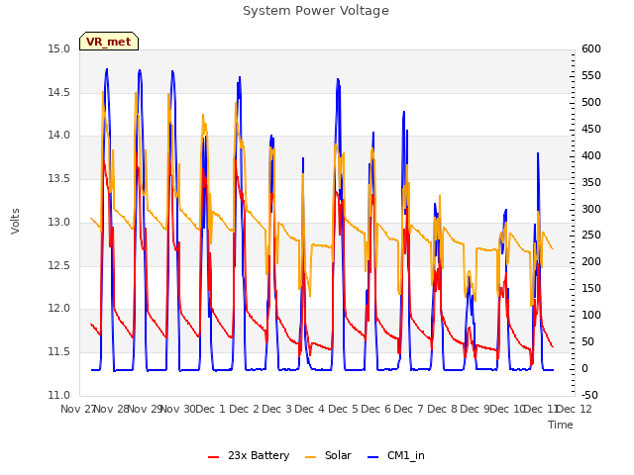Click the 14.5 left axis value

[x=58, y=92]
